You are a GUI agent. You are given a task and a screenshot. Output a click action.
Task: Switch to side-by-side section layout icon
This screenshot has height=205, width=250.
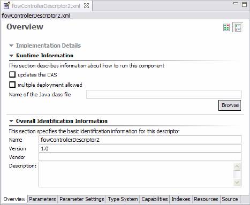[x=226, y=27]
